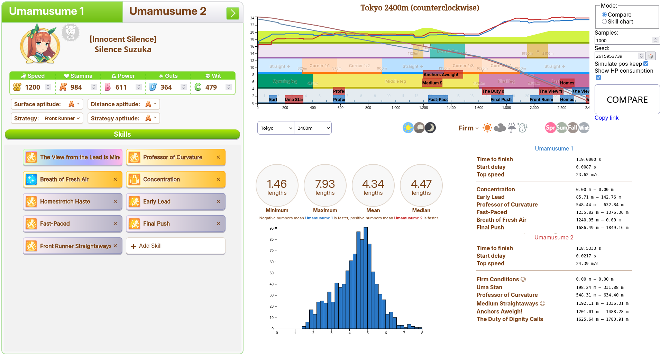Show Minimum lengths result
Screen dimensions: 660x356
pos(277,185)
